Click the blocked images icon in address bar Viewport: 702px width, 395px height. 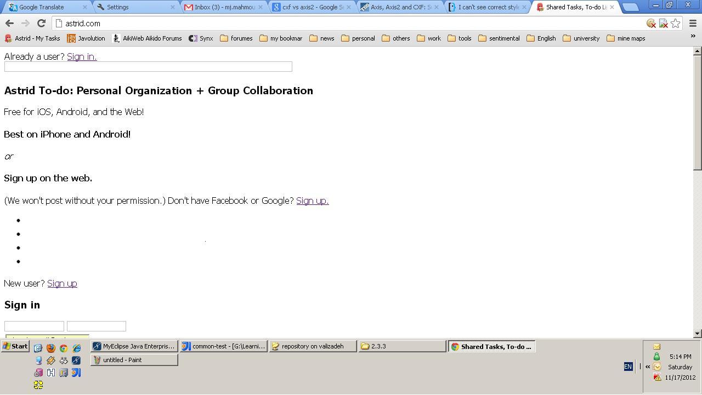663,24
